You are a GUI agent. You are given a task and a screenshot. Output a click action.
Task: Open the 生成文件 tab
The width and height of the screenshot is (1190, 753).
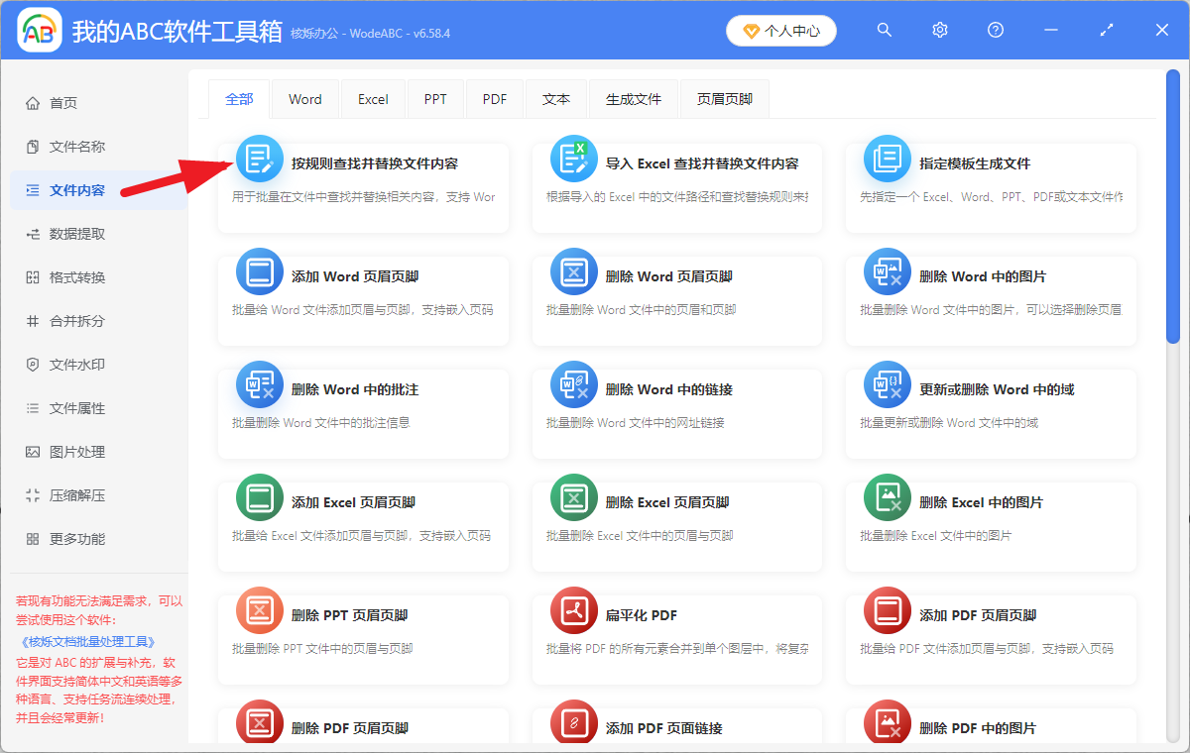pyautogui.click(x=633, y=98)
